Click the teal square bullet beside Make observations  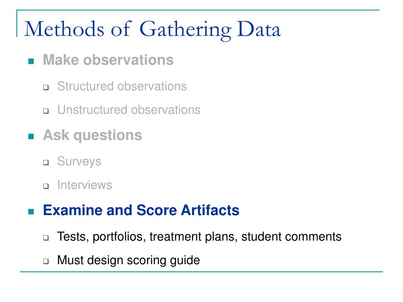click(x=31, y=61)
